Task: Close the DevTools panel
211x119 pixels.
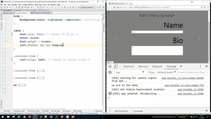Action: point(206,66)
